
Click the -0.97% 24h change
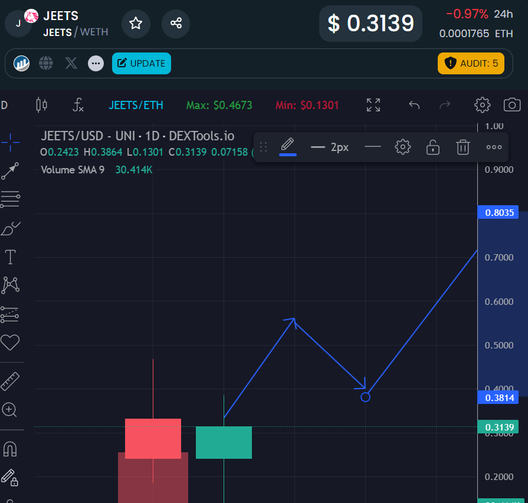pos(467,14)
